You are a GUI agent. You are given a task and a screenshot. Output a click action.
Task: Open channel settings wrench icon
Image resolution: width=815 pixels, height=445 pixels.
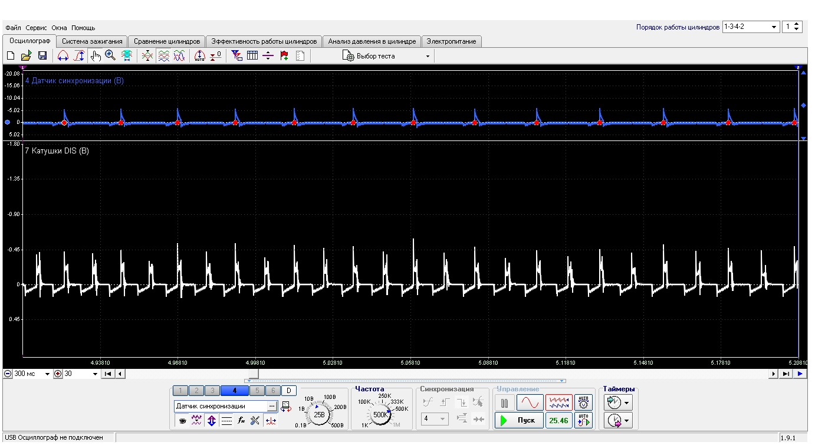(255, 421)
